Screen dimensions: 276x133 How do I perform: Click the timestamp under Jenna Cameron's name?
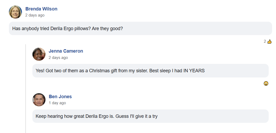58,57
